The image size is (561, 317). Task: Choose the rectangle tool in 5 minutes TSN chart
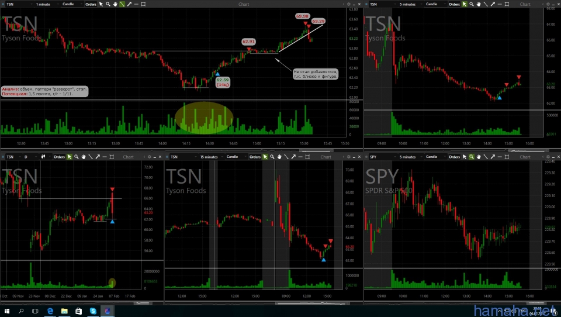pyautogui.click(x=507, y=4)
